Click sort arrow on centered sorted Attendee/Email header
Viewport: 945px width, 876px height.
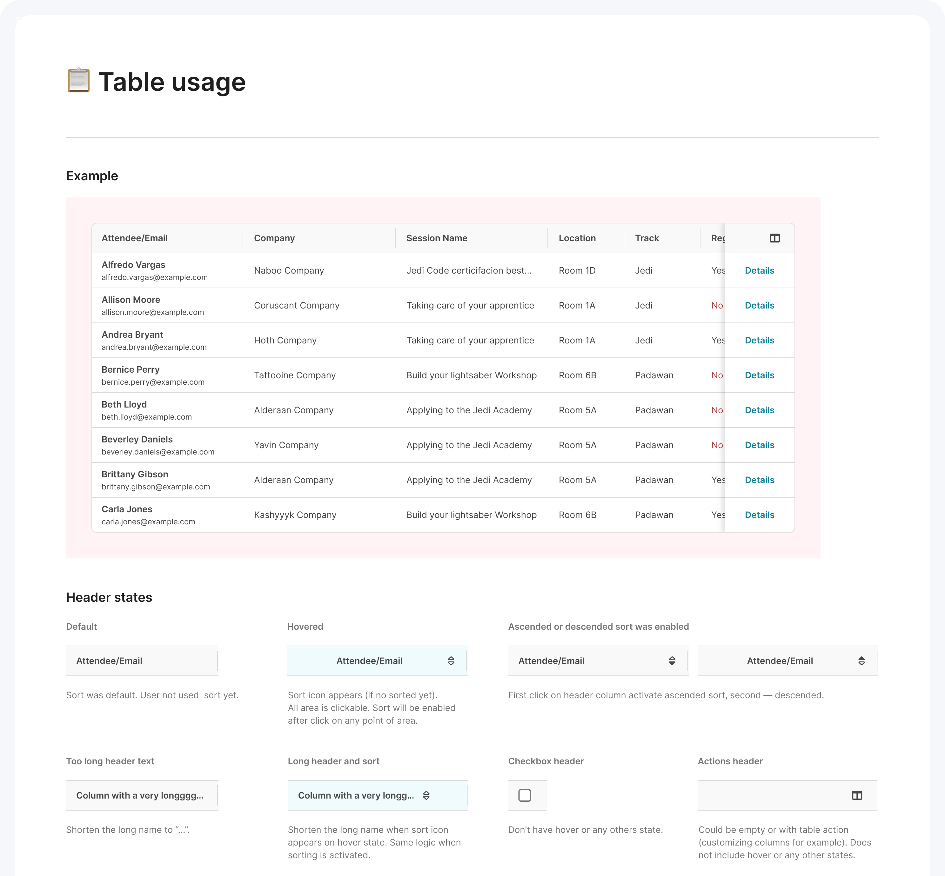click(x=861, y=661)
